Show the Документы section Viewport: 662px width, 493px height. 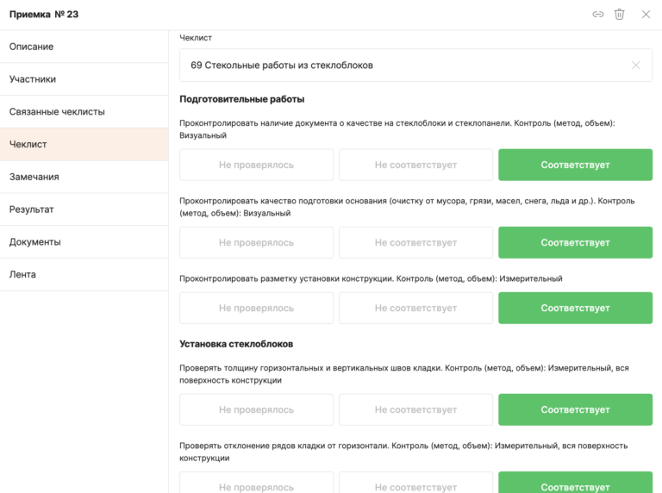tap(84, 242)
